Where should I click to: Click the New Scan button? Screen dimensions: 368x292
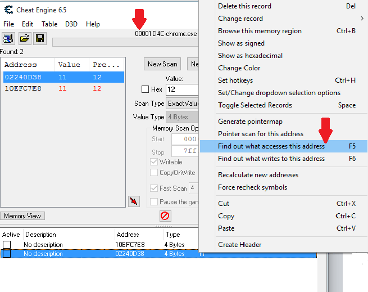tap(162, 64)
